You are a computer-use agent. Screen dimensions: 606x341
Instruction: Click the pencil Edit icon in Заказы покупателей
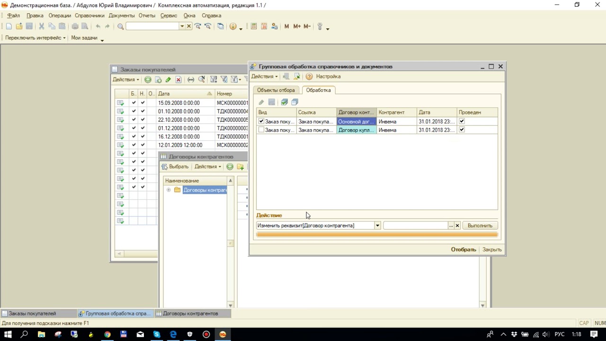(168, 80)
